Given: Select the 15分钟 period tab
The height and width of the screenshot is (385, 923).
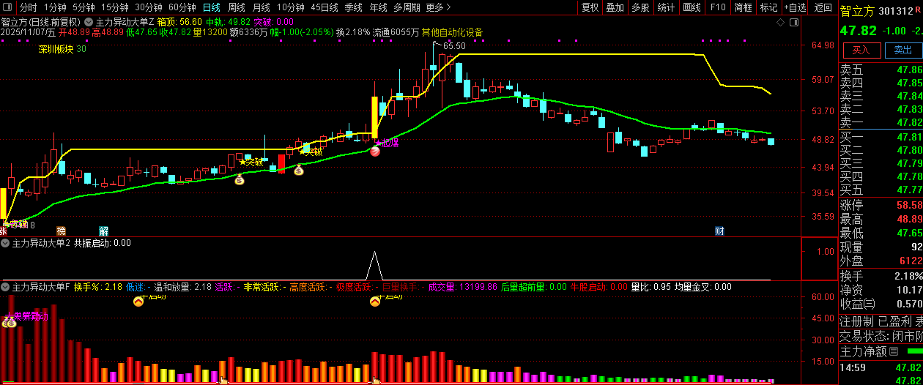Looking at the screenshot, I should (115, 7).
